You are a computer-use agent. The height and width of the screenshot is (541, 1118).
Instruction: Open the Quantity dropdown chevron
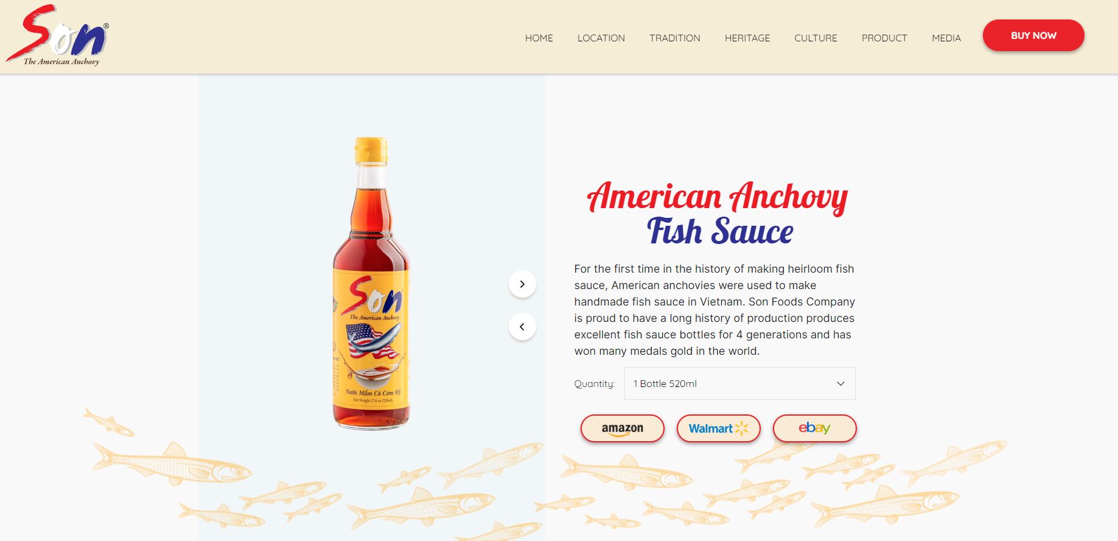click(840, 384)
